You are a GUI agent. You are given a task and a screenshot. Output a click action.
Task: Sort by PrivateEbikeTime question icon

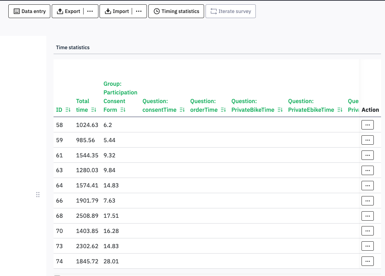[x=340, y=110]
